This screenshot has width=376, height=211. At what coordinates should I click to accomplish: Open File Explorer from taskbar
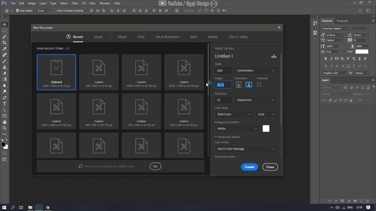30,207
